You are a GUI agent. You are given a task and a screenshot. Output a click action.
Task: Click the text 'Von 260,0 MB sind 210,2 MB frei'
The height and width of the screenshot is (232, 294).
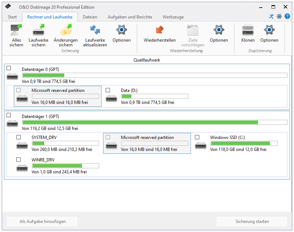click(x=62, y=149)
